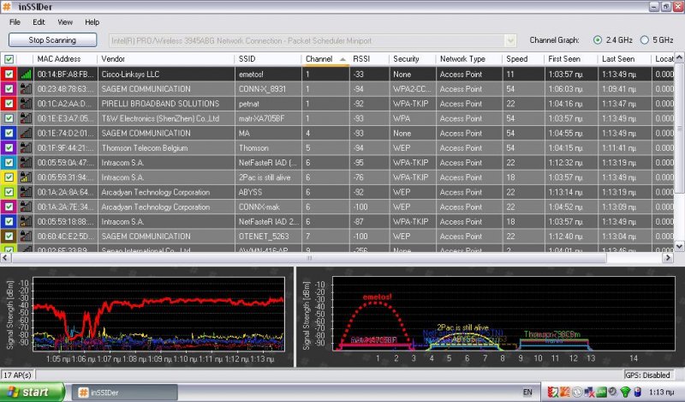Click the signal bars icon in matr-XA705BF row
Viewport: 685px width, 402px height.
click(x=27, y=118)
